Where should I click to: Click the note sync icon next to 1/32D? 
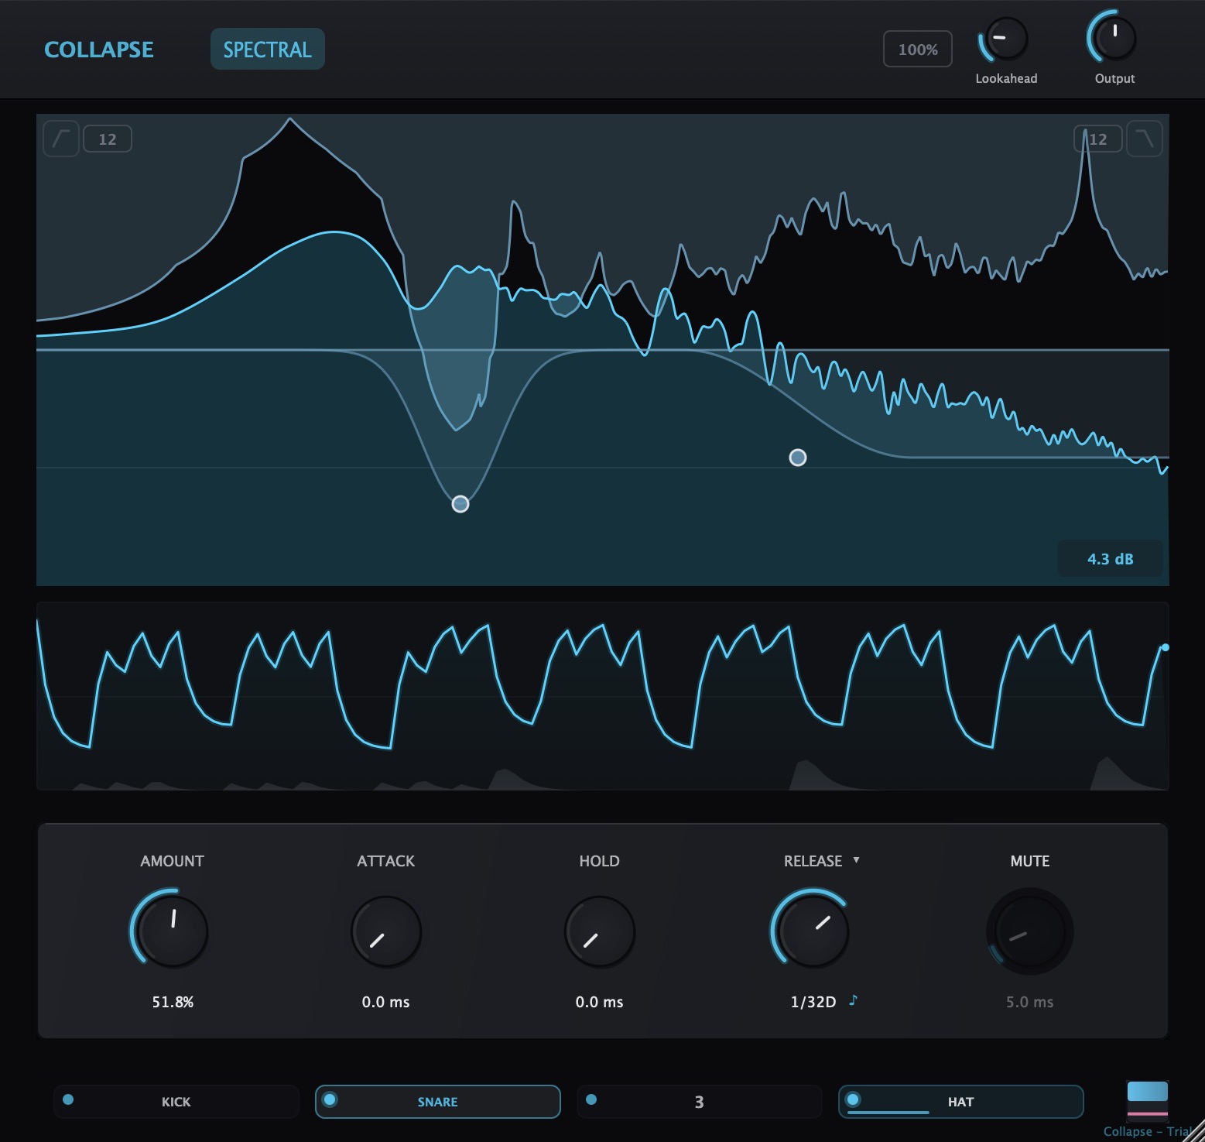point(853,1001)
